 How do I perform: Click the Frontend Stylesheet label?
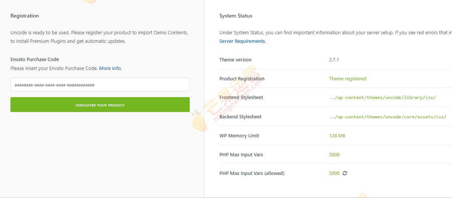(x=241, y=98)
